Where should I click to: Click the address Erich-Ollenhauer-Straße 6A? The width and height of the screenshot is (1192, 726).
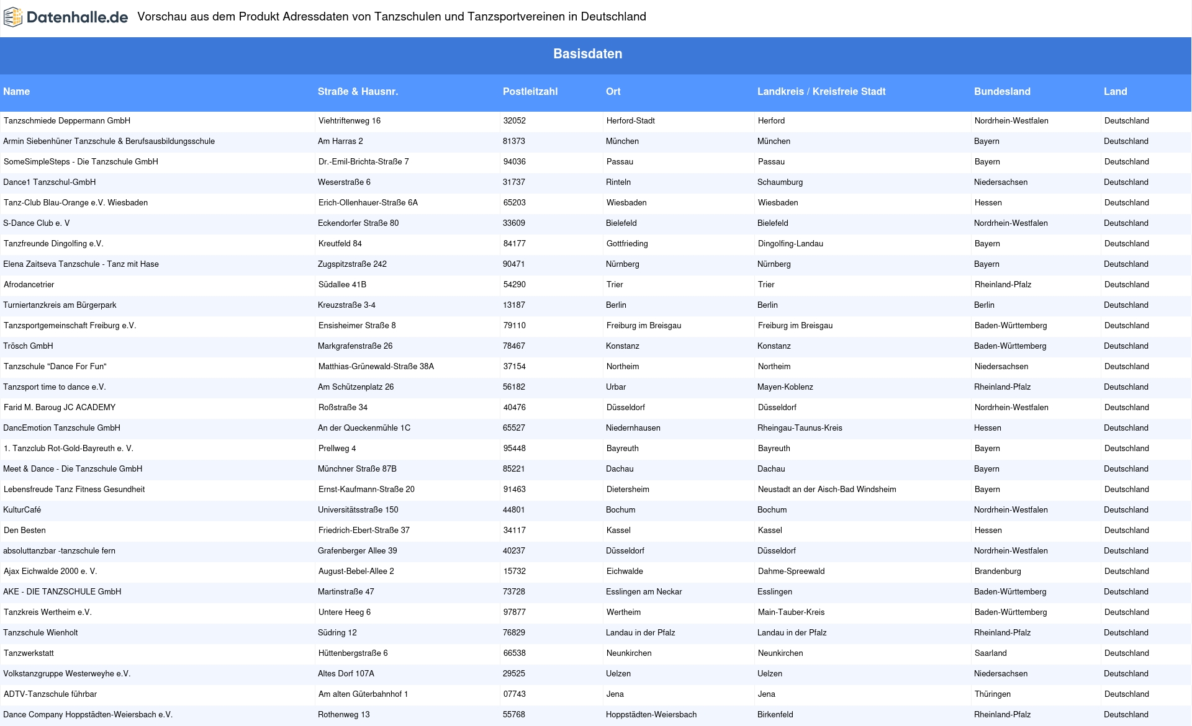click(368, 203)
